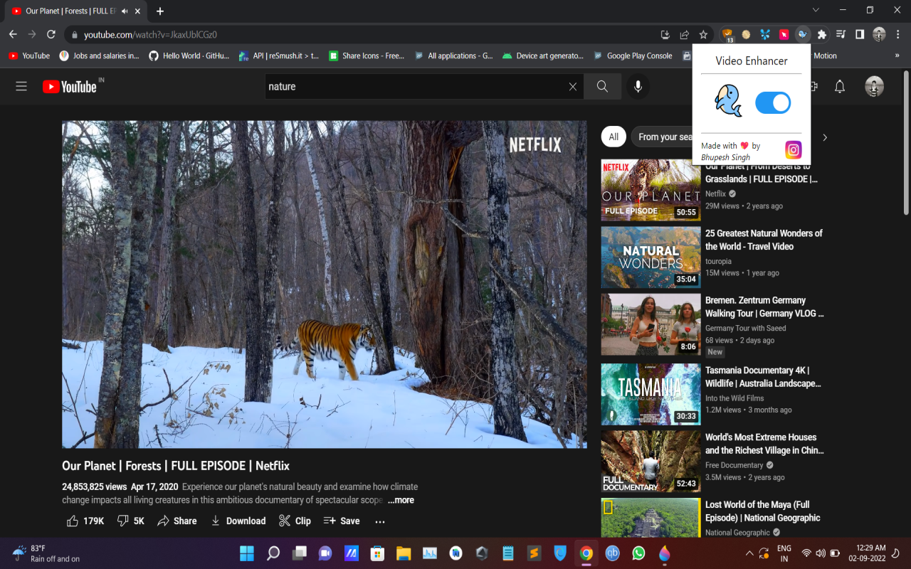Toggle Chrome side panel icon
The width and height of the screenshot is (911, 569).
coord(860,34)
